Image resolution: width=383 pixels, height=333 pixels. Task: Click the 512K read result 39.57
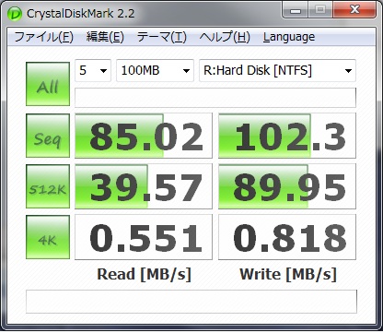pos(144,186)
